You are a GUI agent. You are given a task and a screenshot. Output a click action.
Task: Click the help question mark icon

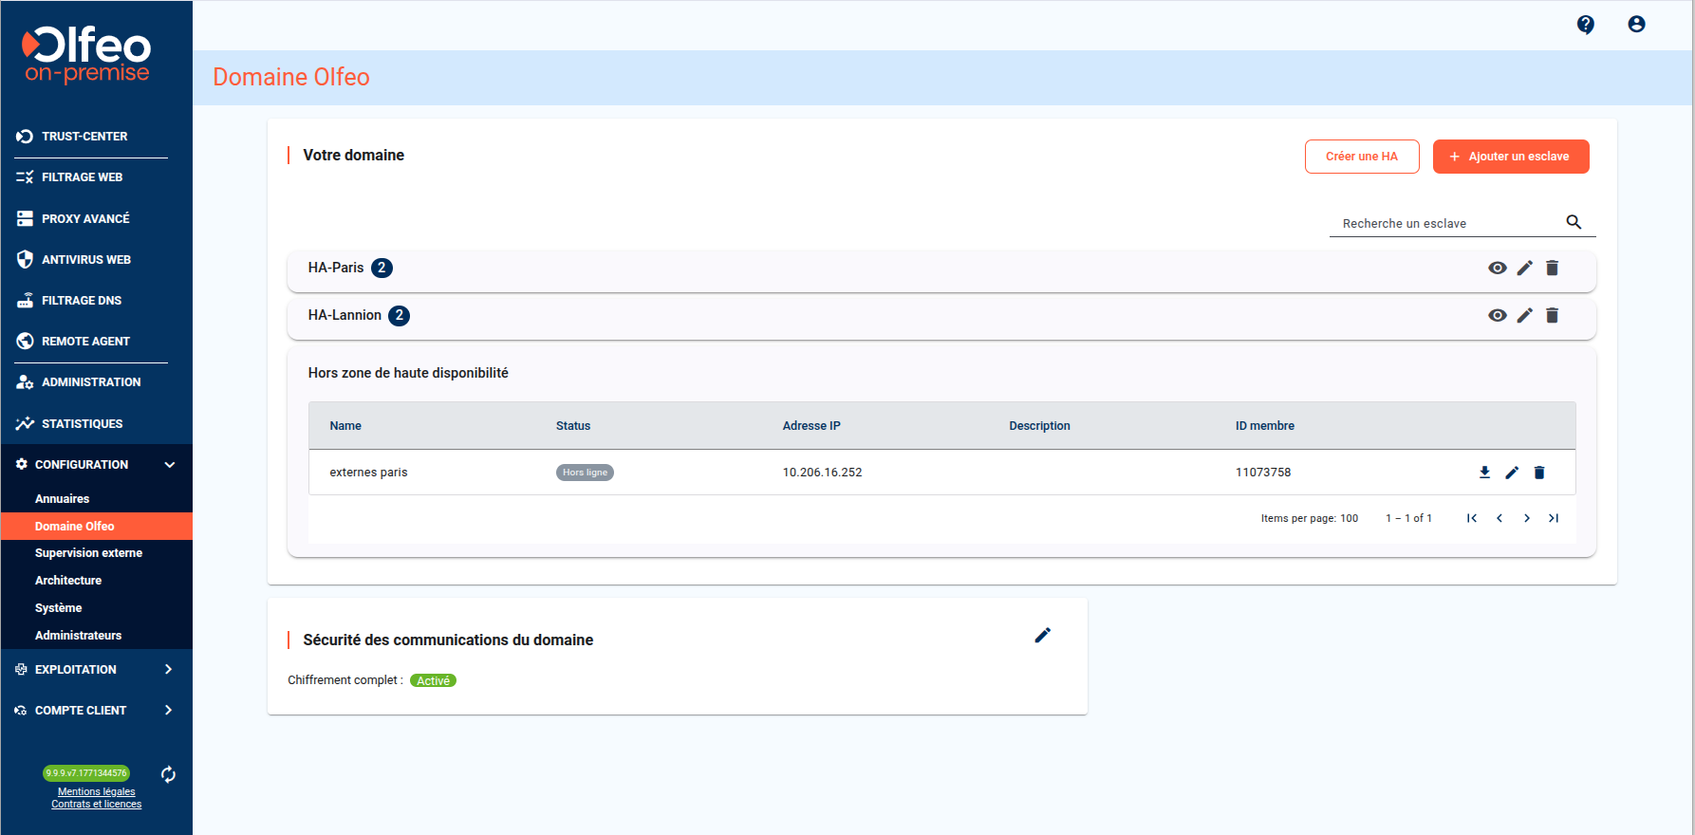click(1585, 25)
